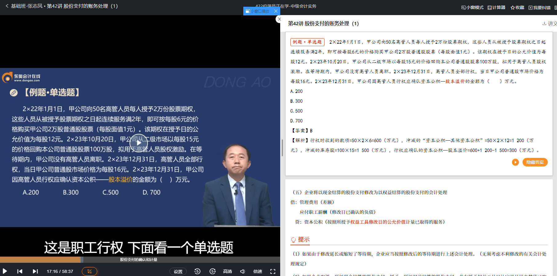557x276 pixels.
Task: Skip to the next lecture video
Action: coord(35,271)
